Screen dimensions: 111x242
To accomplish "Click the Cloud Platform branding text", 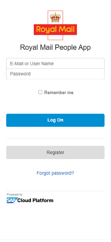I will (35, 201).
